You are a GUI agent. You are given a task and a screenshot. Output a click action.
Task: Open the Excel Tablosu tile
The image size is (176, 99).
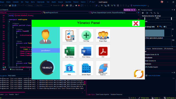(x=69, y=51)
